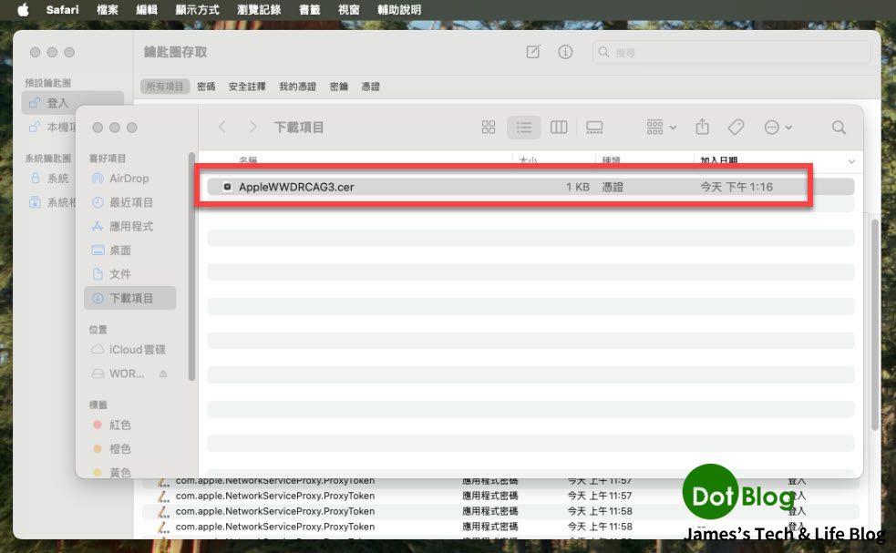Screen dimensions: 896x553
Task: Select the AppleWWDRCAG3.cer file row
Action: click(503, 187)
